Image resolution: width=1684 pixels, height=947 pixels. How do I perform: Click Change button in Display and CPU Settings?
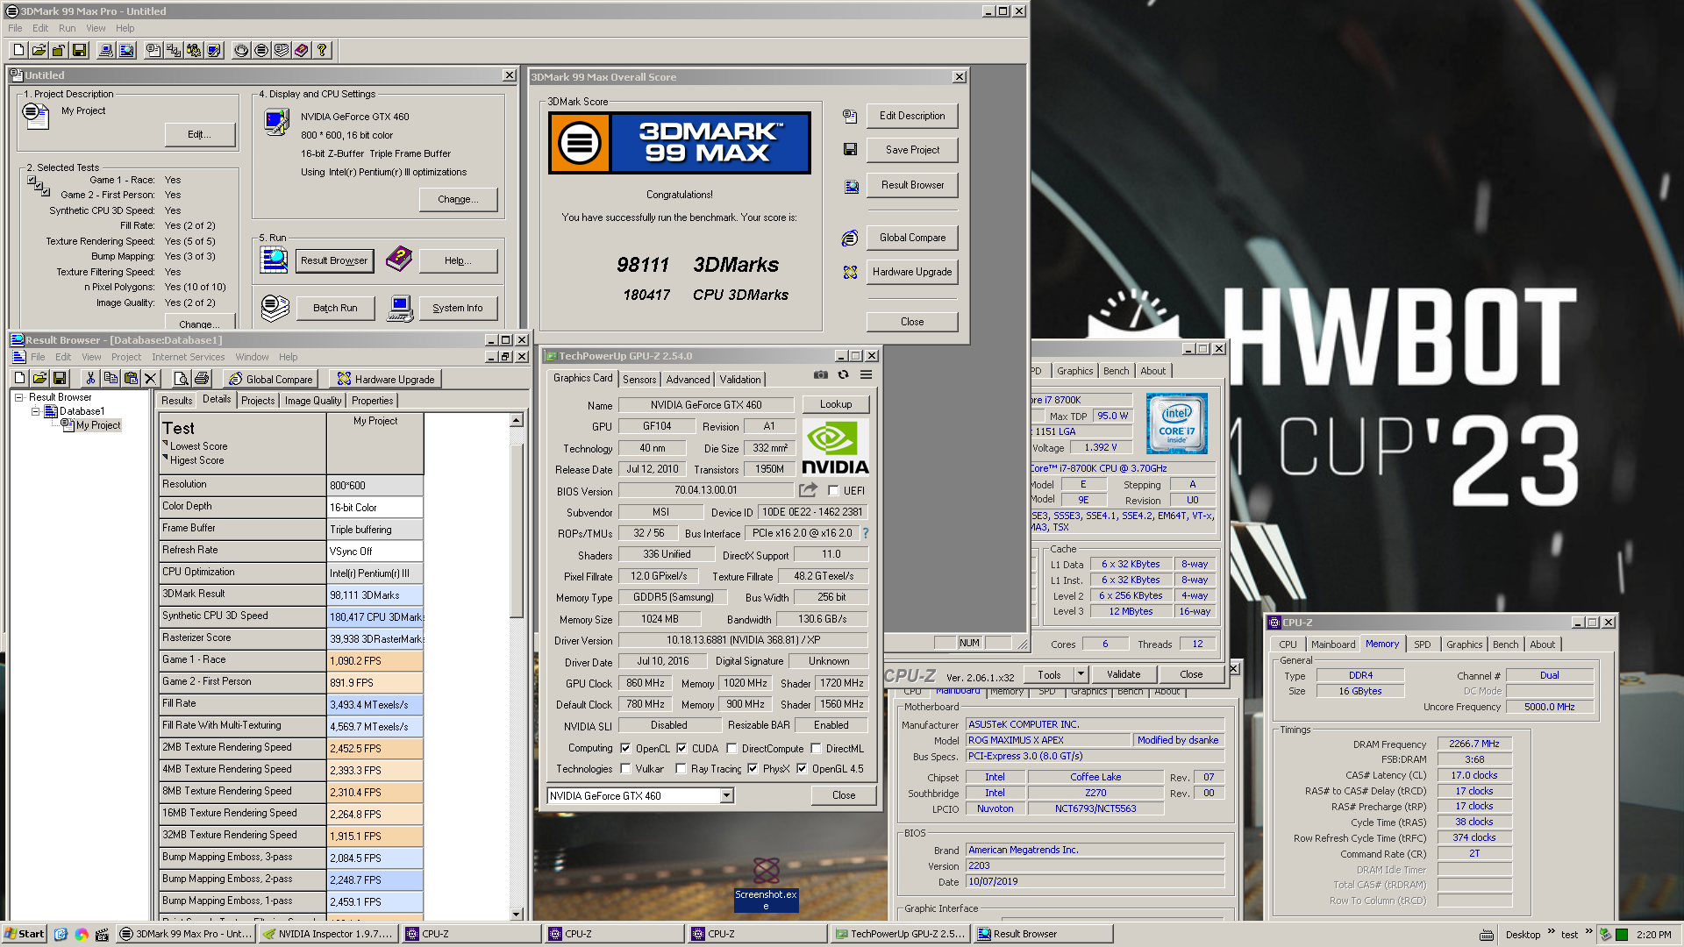[x=458, y=200]
